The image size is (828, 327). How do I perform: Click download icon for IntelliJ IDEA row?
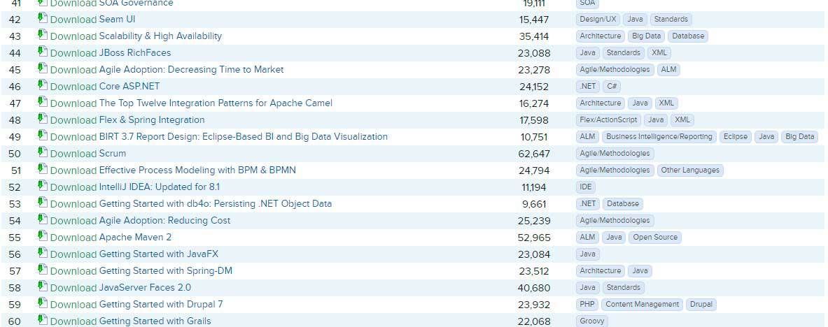pos(43,186)
